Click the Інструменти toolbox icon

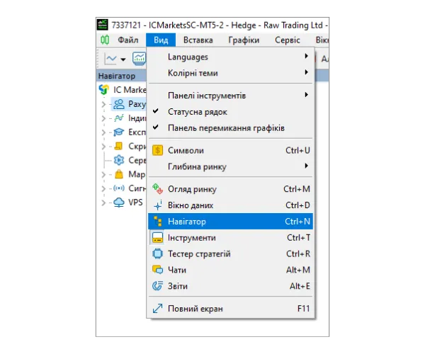pos(158,238)
